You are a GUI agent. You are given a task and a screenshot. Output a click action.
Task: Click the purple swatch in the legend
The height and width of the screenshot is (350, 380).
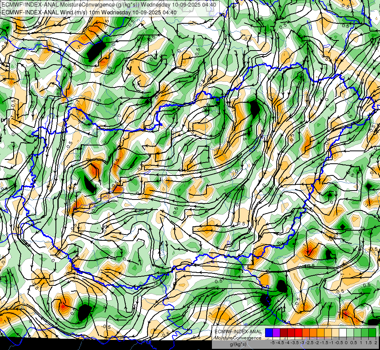point(276,333)
